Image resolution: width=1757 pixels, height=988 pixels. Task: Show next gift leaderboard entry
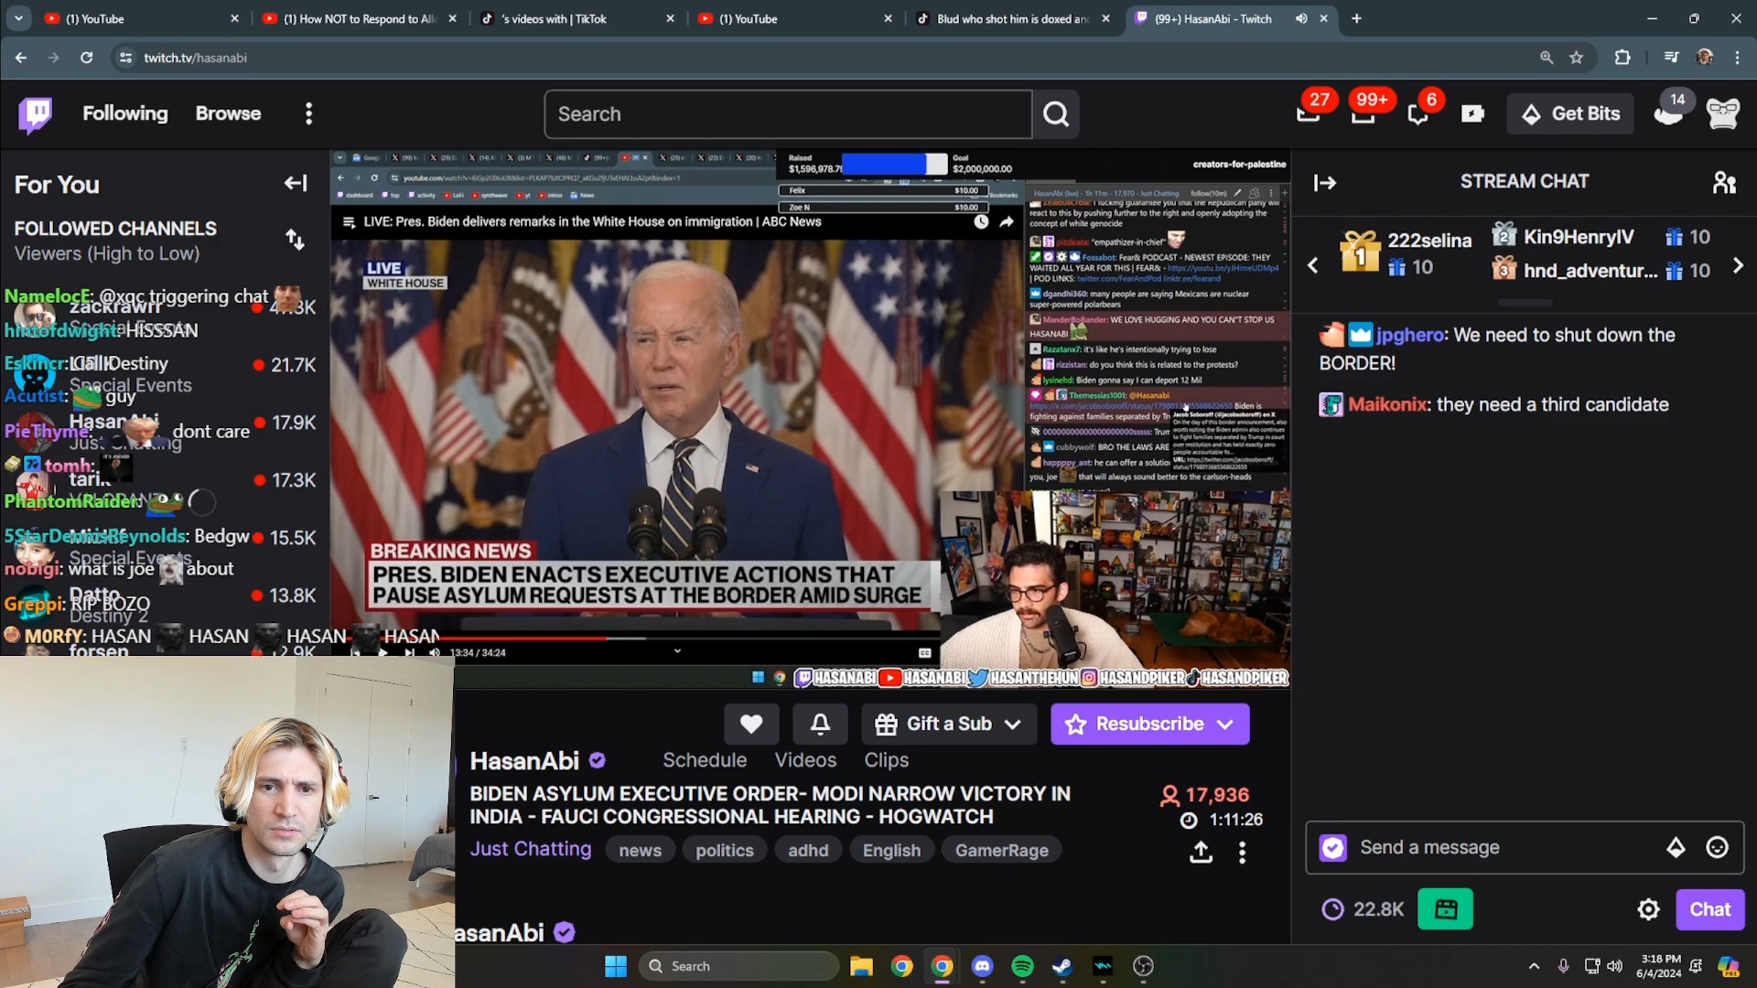(x=1738, y=265)
